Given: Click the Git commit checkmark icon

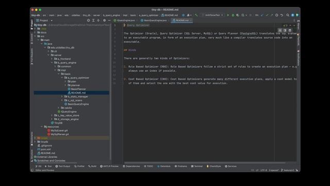Looking at the screenshot, I should click(267, 15).
